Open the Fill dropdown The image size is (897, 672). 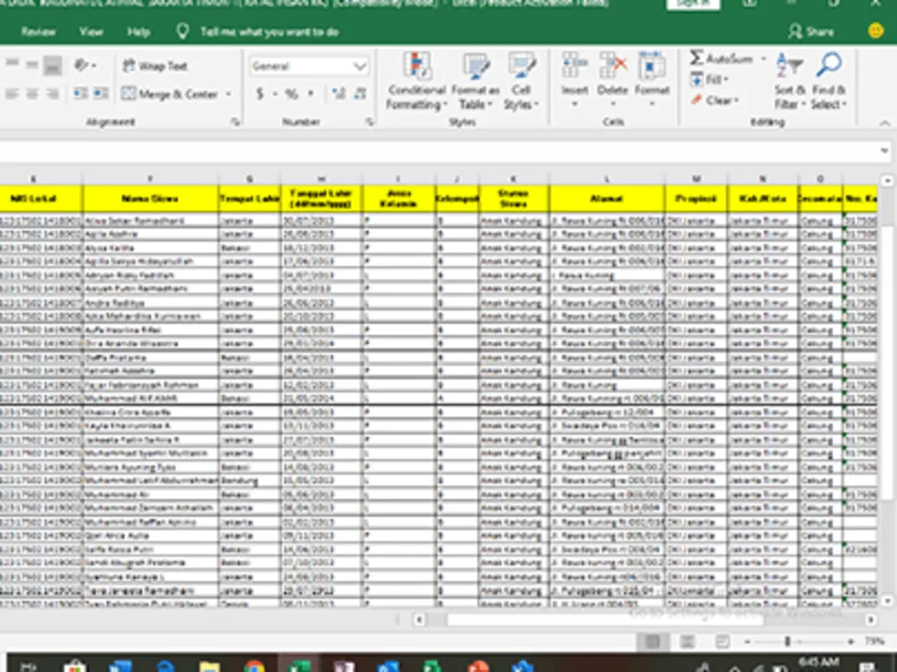(710, 80)
